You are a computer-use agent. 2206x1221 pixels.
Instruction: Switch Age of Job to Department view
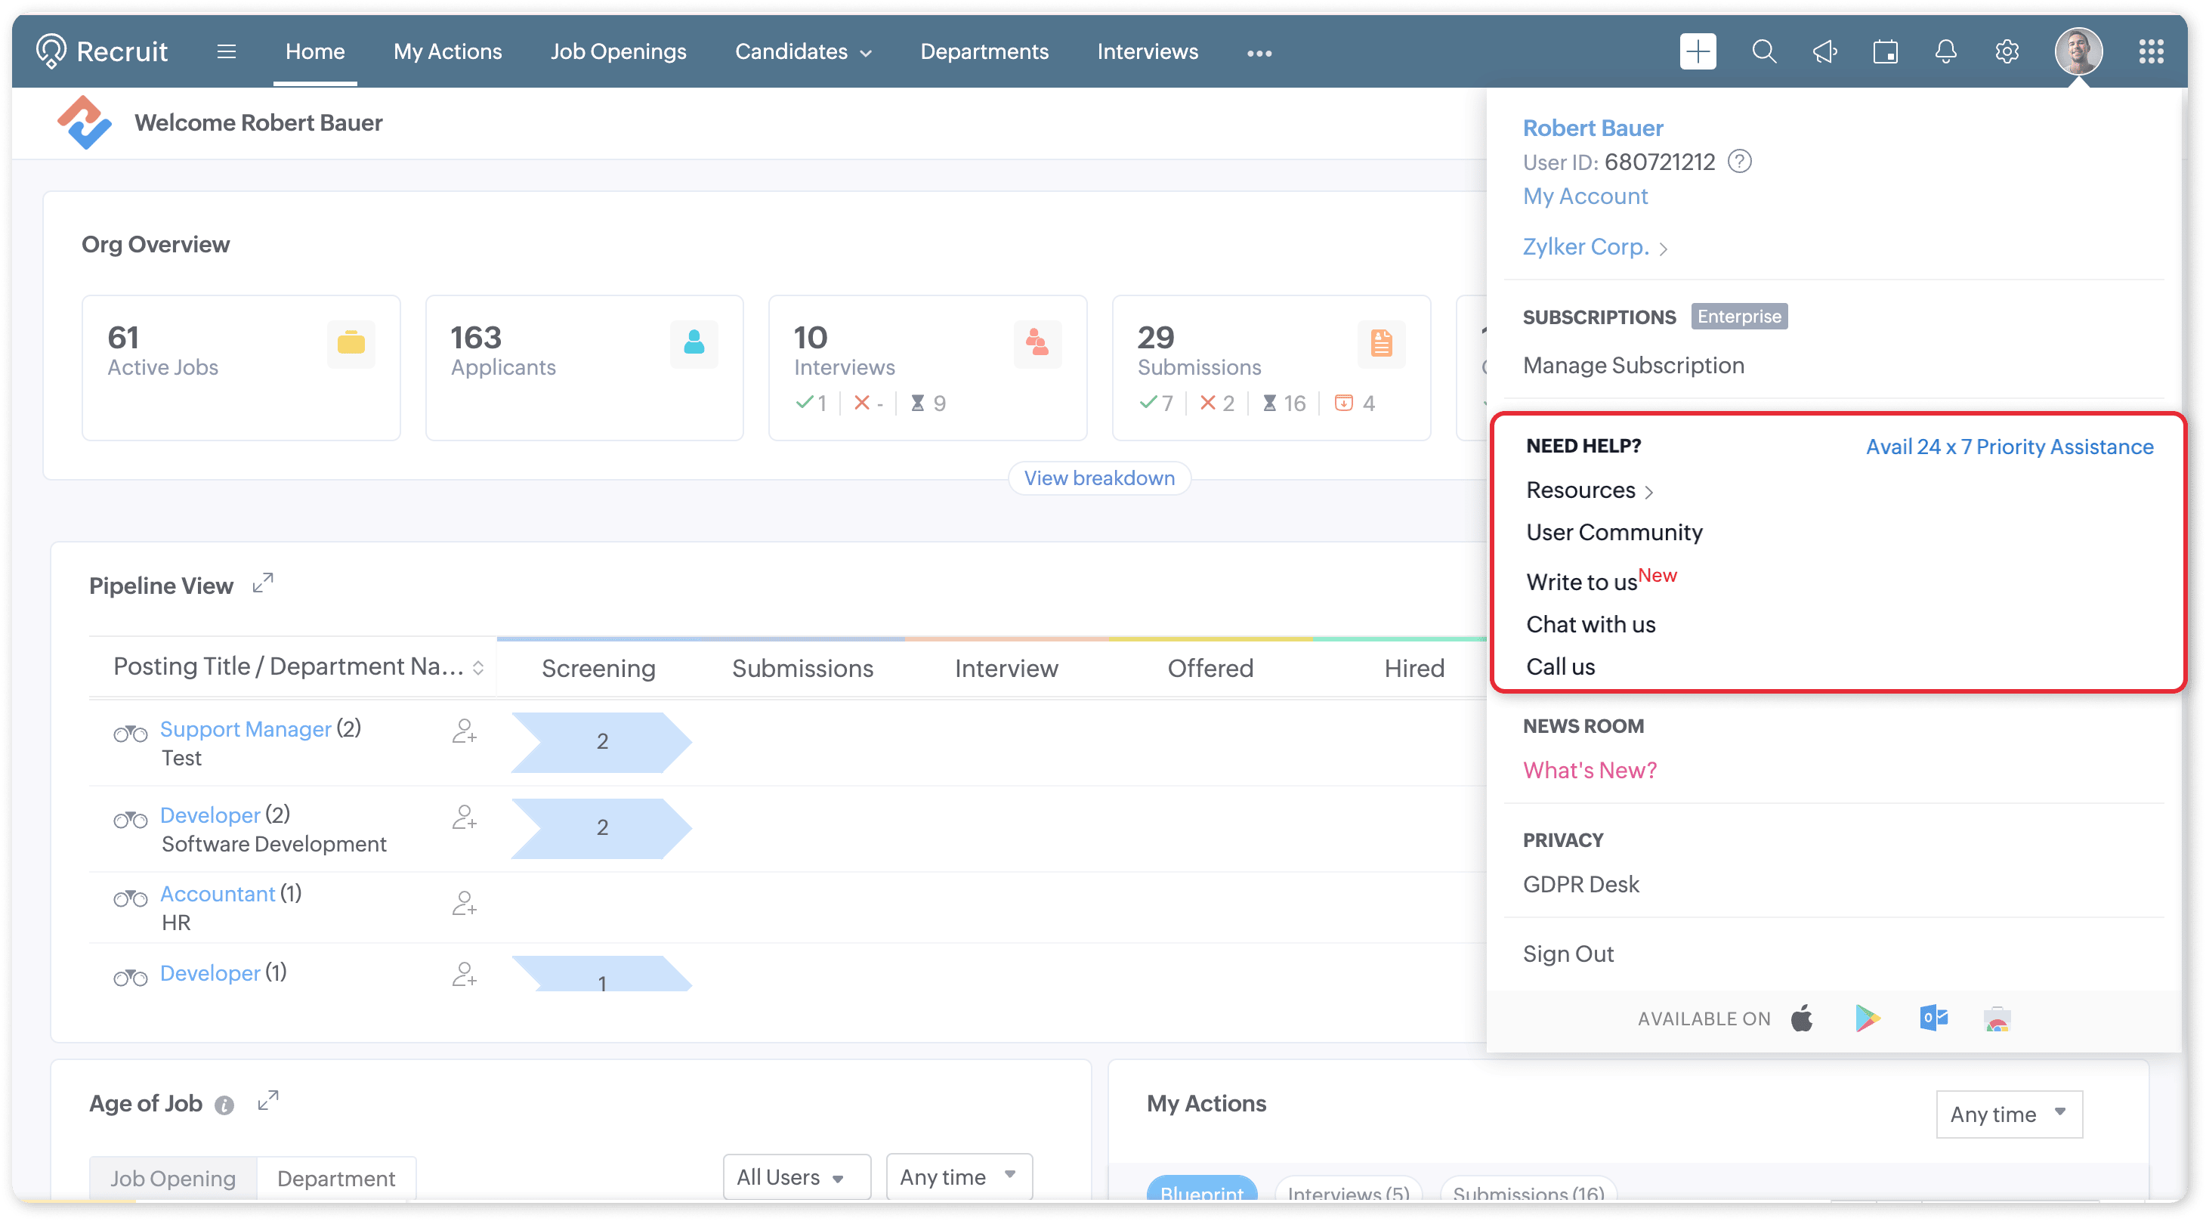pyautogui.click(x=335, y=1178)
